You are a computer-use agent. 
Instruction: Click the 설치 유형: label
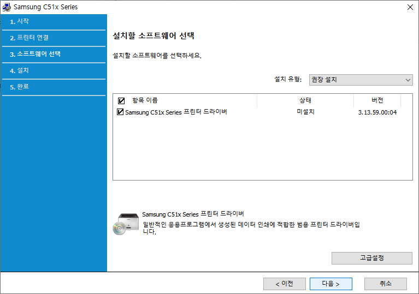[288, 79]
